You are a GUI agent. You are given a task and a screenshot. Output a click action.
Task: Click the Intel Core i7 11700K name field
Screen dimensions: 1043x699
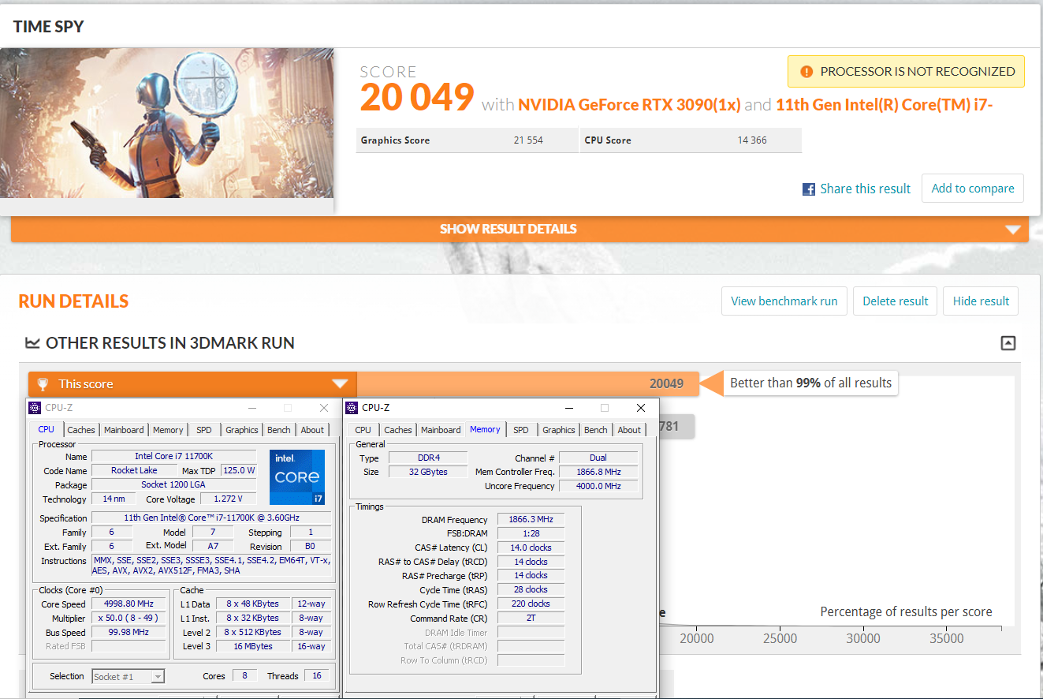coord(173,456)
